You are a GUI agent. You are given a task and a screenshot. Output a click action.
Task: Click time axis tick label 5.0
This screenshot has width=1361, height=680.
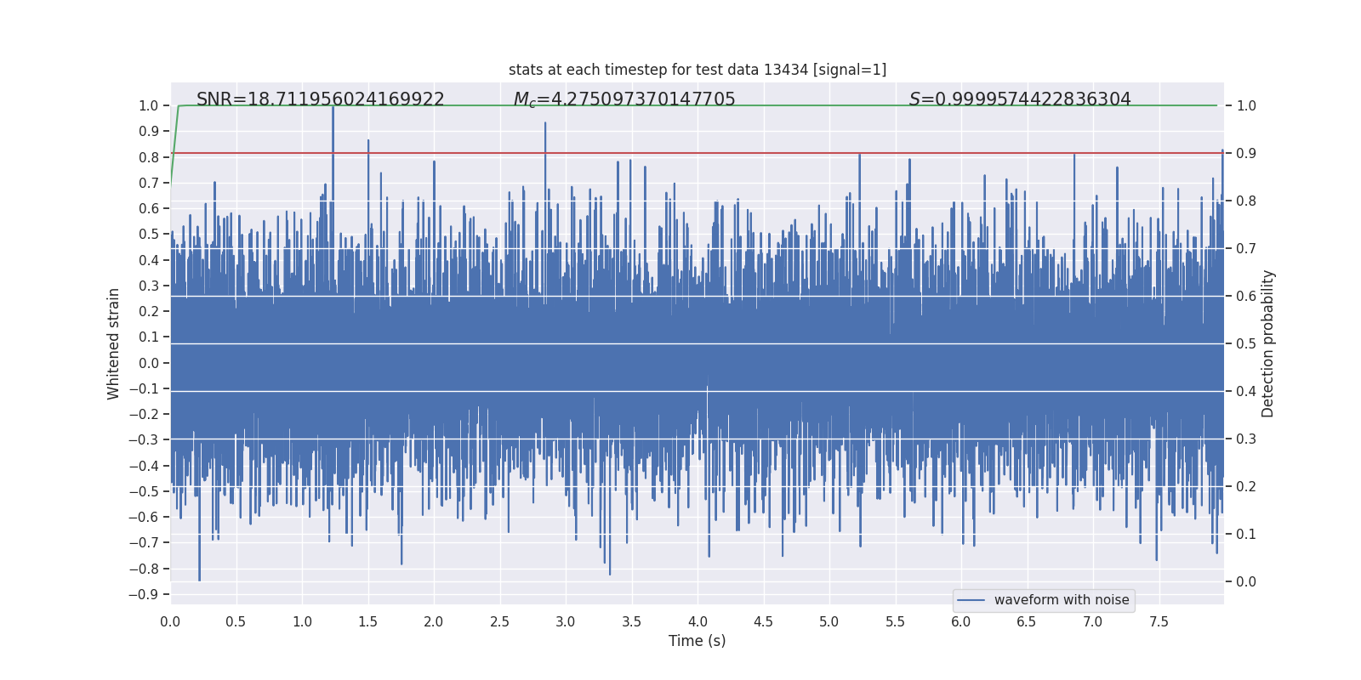(829, 621)
